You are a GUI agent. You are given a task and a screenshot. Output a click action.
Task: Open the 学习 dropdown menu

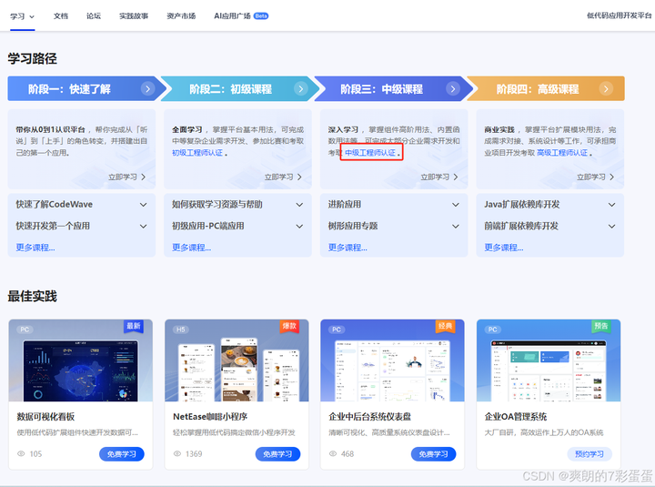pyautogui.click(x=22, y=16)
